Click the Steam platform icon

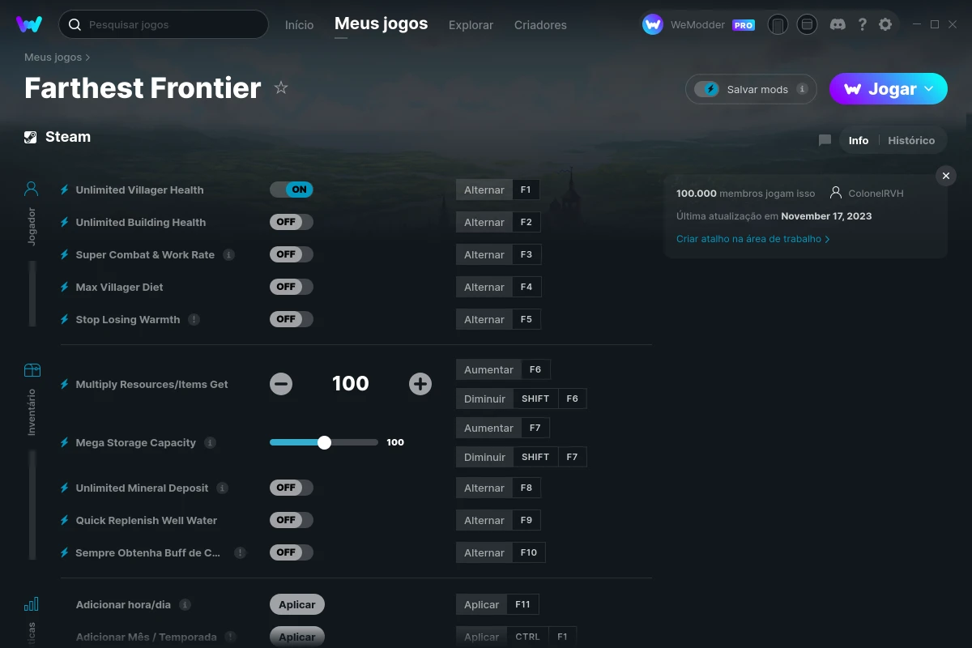(30, 137)
